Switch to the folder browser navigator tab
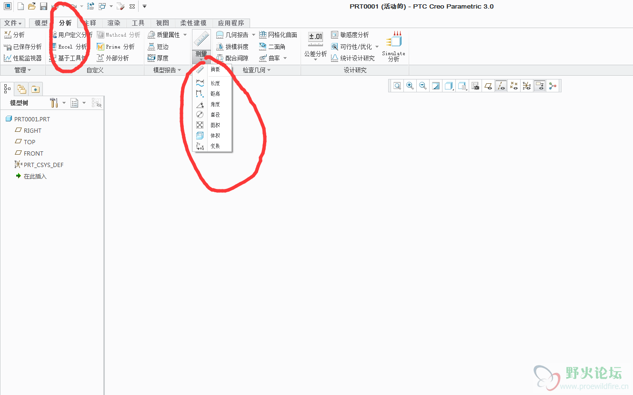The image size is (633, 395). 21,89
